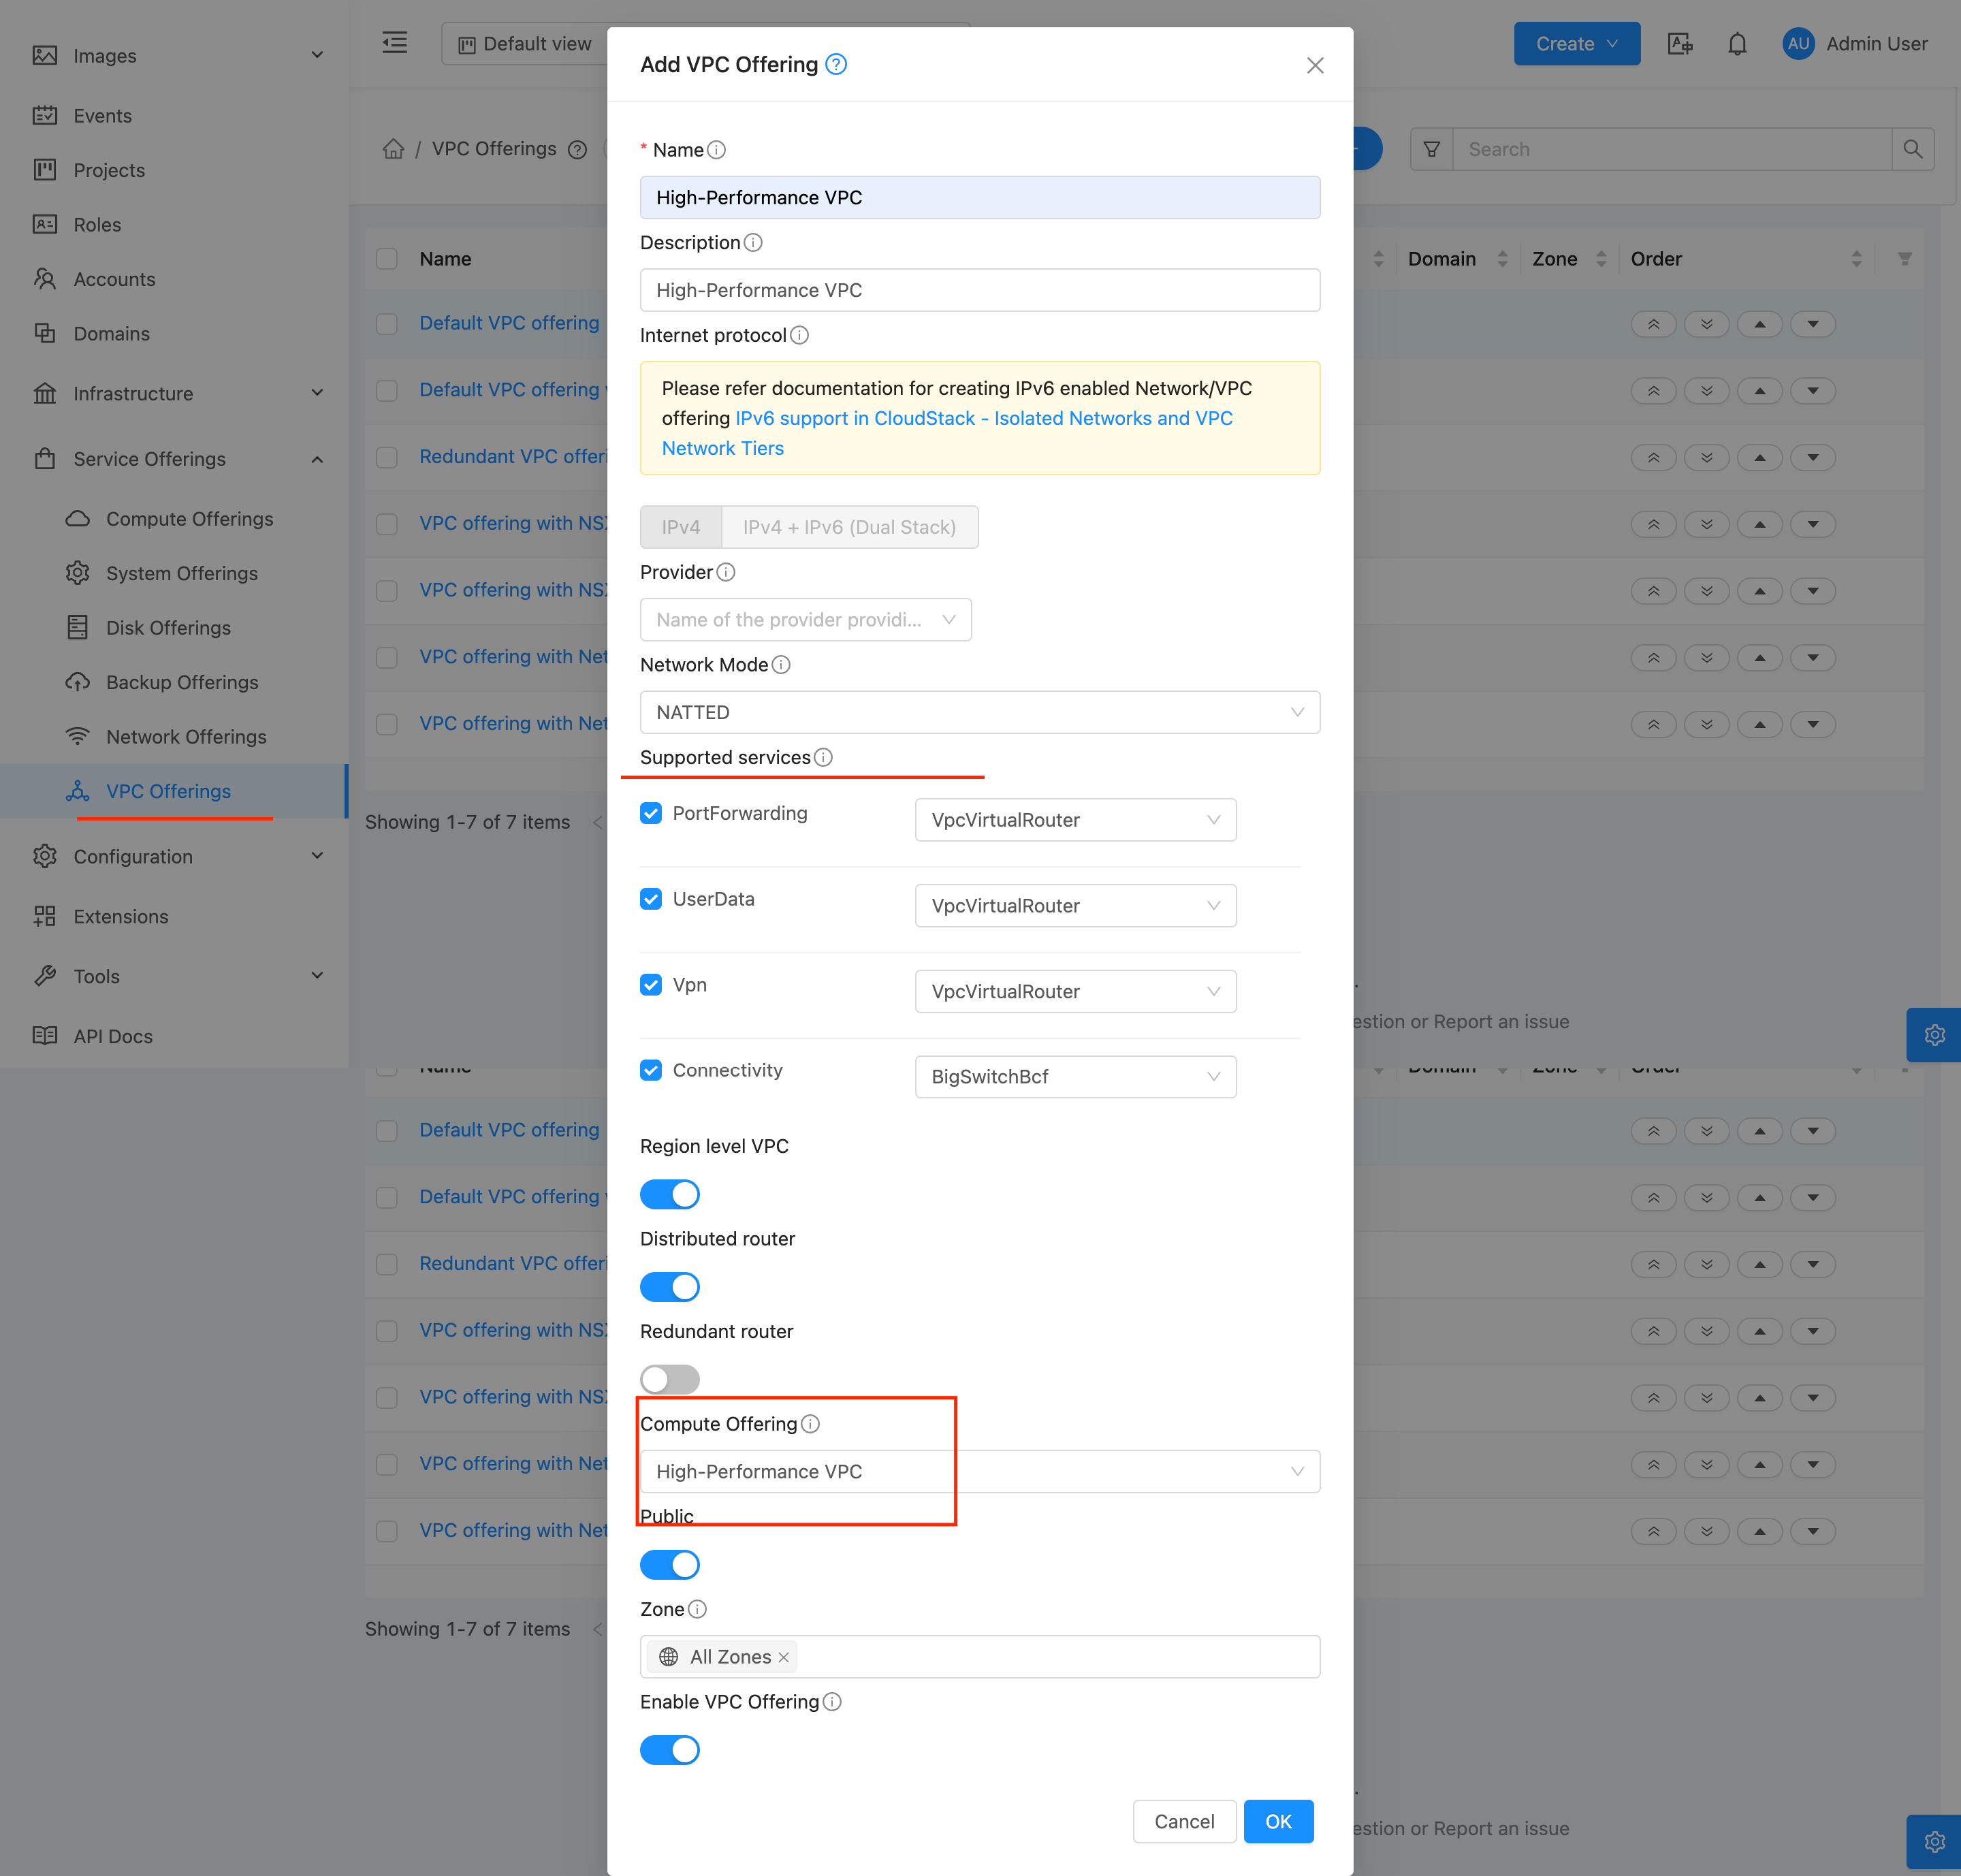1961x1876 pixels.
Task: Select IPv4 + IPv6 (Dual Stack) option
Action: [849, 527]
